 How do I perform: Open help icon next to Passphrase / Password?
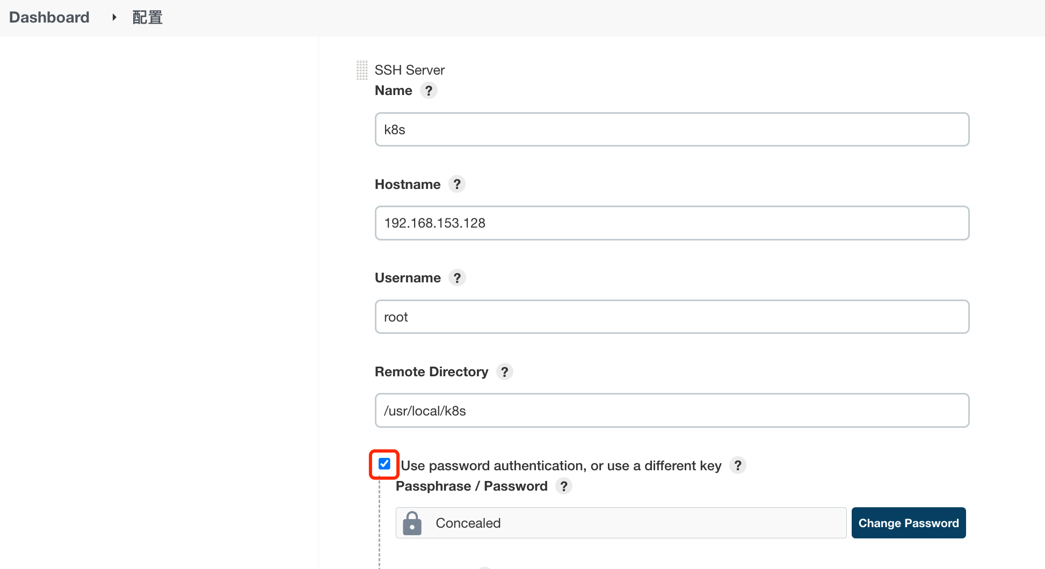coord(563,486)
